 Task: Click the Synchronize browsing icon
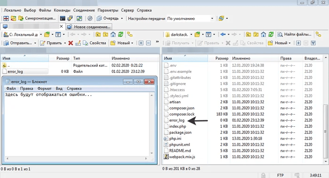tap(14, 18)
